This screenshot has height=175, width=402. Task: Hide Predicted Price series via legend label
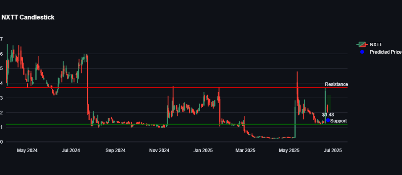point(385,52)
